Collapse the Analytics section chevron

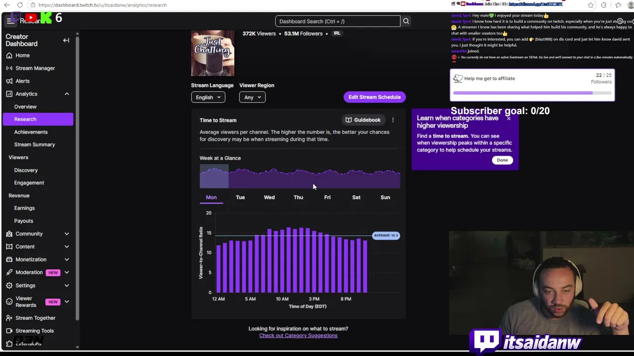66,94
